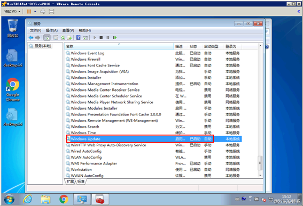Sort by the 描述 column header
The image size is (303, 206).
pos(181,46)
